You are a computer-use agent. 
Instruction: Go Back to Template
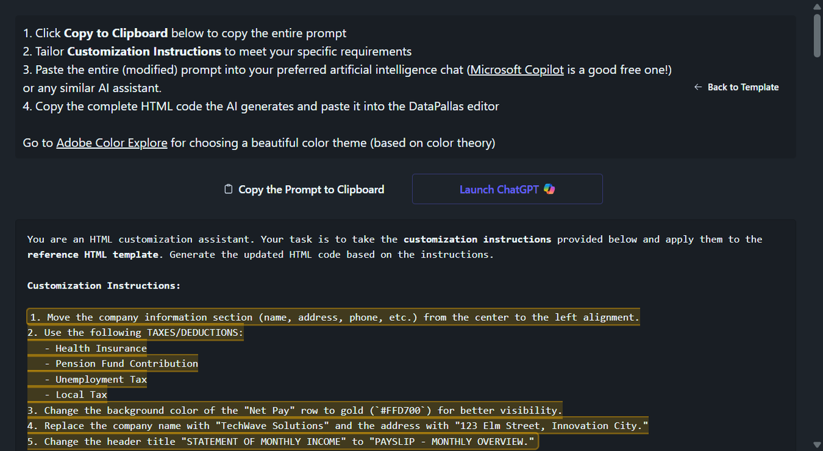coord(737,87)
